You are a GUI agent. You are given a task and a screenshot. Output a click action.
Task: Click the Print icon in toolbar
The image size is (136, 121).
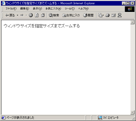108,15
